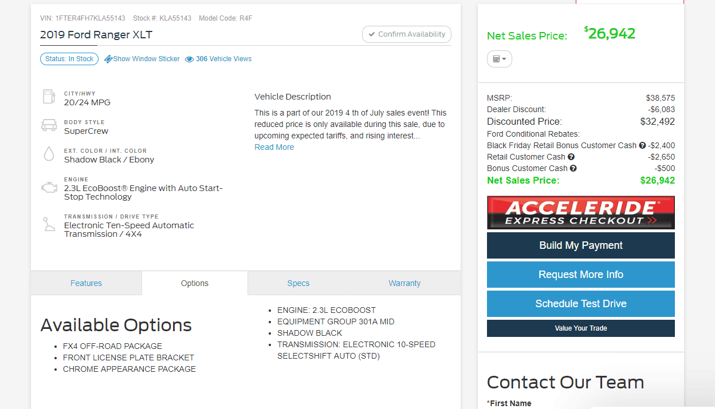The width and height of the screenshot is (715, 409).
Task: Select the Options tab
Action: click(x=195, y=283)
